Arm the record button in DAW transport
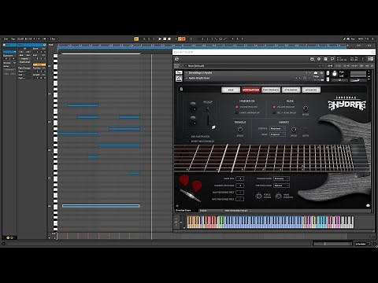Viewport: 378px width, 283px height. pyautogui.click(x=169, y=39)
